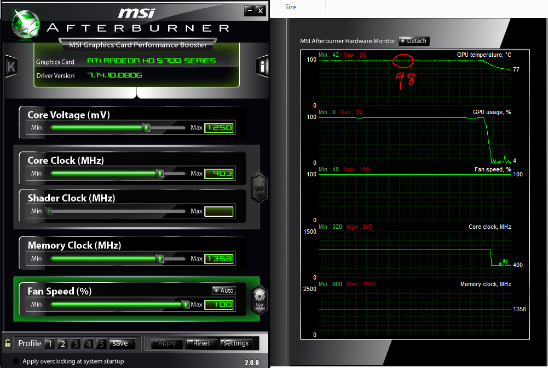Toggle Apply overclocking at system startup

pos(16,361)
